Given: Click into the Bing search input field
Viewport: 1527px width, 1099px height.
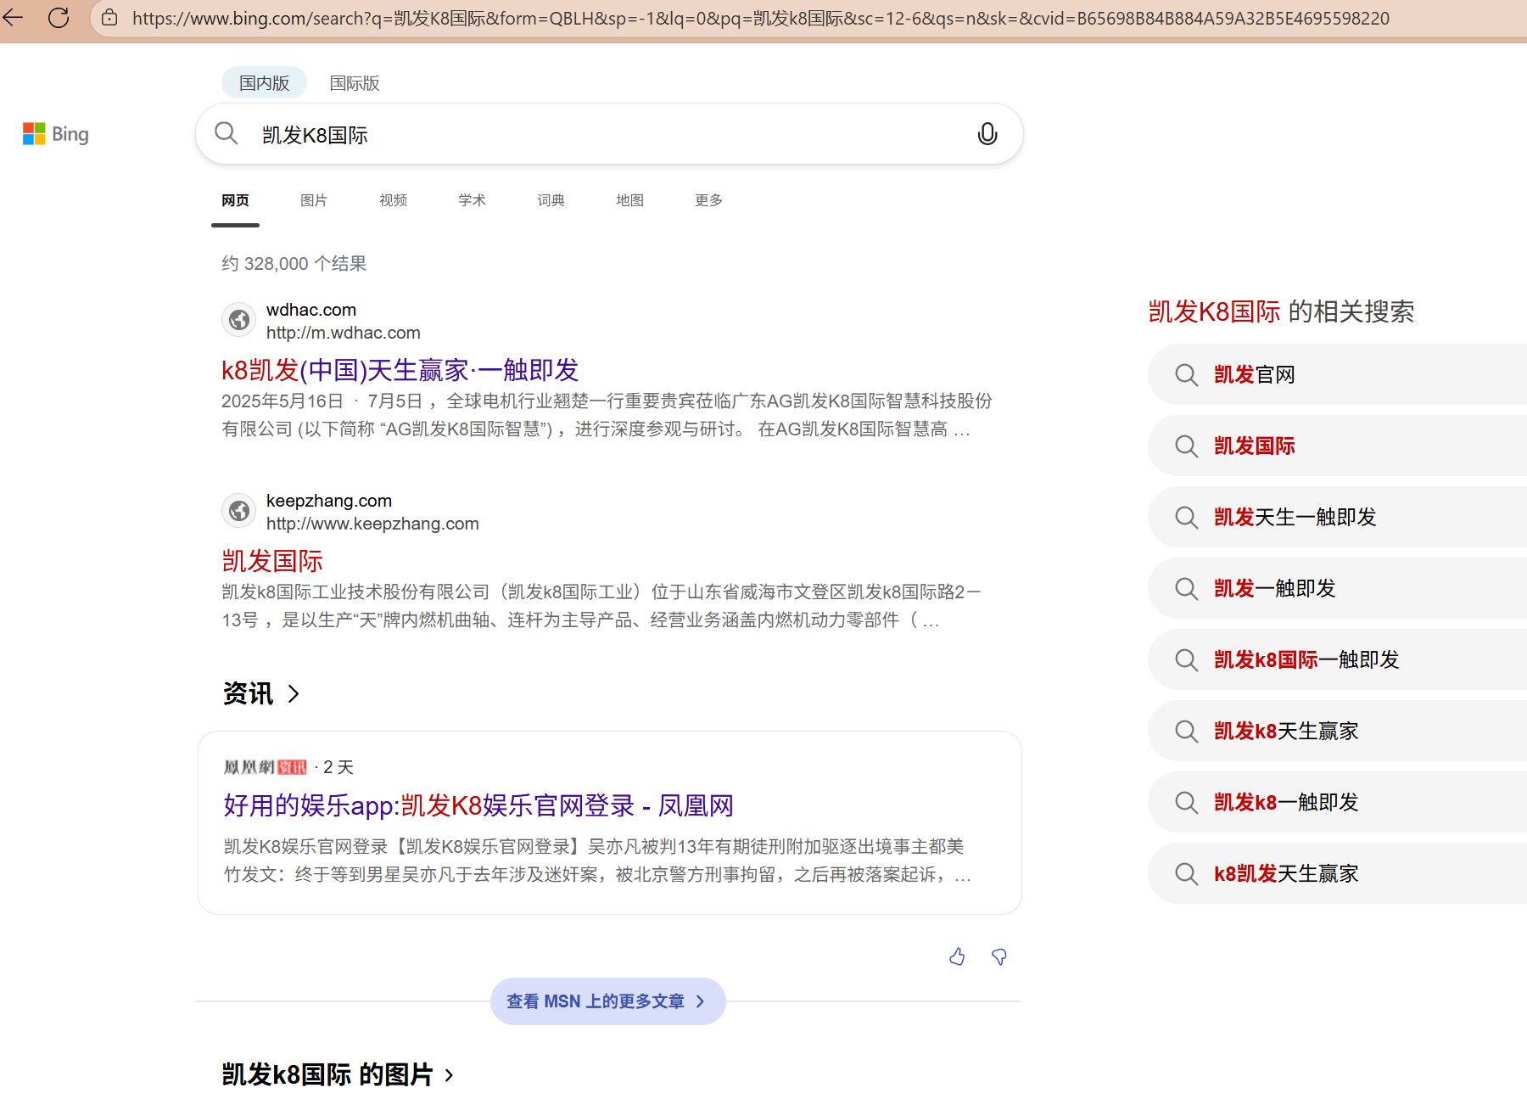Looking at the screenshot, I should pyautogui.click(x=609, y=134).
